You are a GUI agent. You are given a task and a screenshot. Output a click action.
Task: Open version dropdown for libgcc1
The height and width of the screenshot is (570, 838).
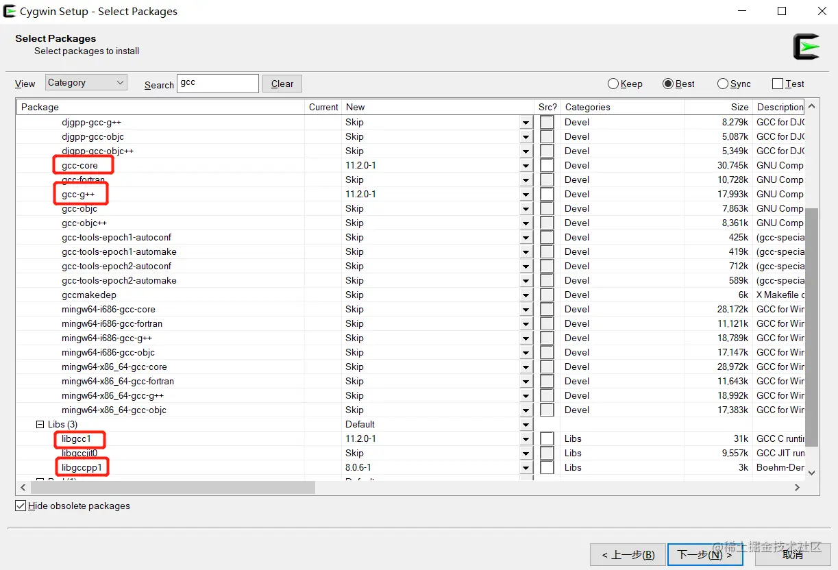[x=526, y=439]
